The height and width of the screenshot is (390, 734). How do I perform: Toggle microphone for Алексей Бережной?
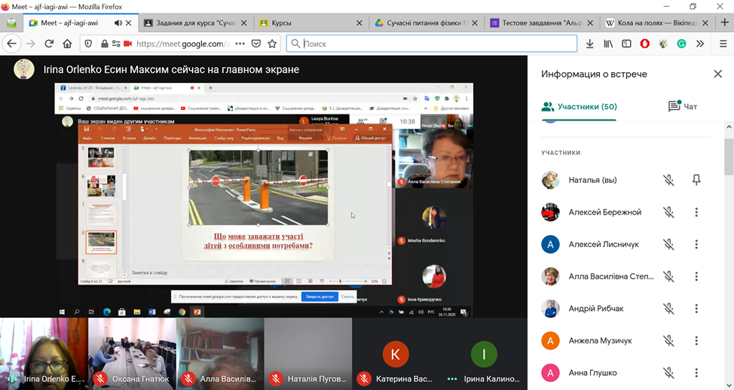(668, 212)
